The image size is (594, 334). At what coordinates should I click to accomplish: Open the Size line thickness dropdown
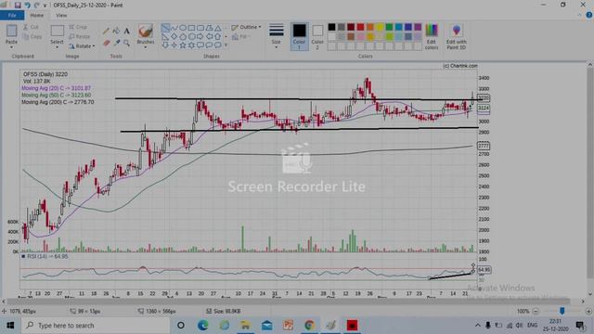point(277,37)
